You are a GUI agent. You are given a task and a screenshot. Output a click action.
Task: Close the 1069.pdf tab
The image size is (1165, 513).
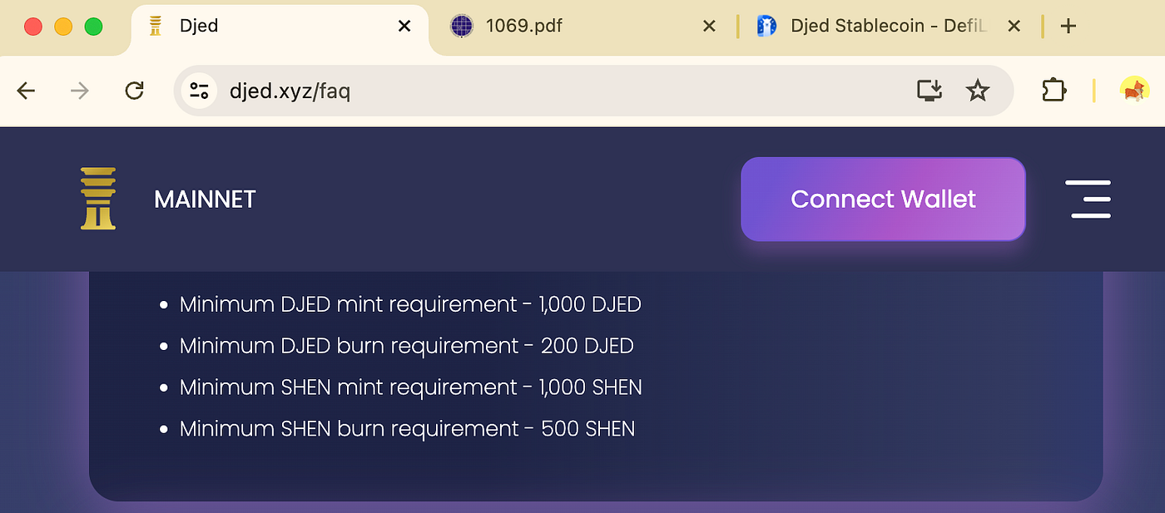click(x=709, y=26)
